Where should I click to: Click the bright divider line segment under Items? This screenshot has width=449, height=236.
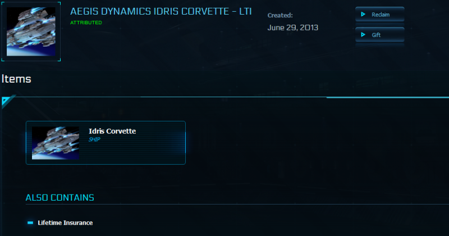pyautogui.click(x=387, y=97)
